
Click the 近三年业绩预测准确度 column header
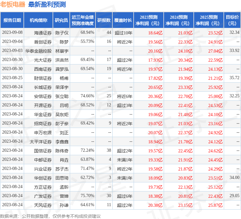pyautogui.click(x=83, y=20)
